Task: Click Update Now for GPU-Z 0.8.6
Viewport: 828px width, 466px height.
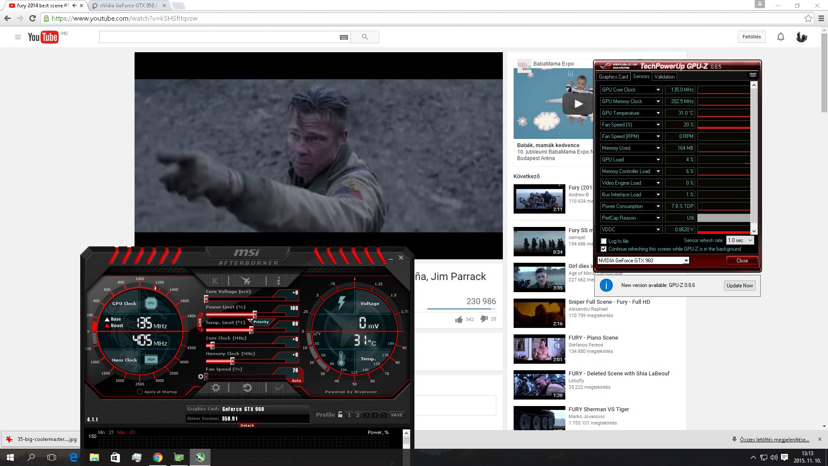Action: [x=740, y=286]
